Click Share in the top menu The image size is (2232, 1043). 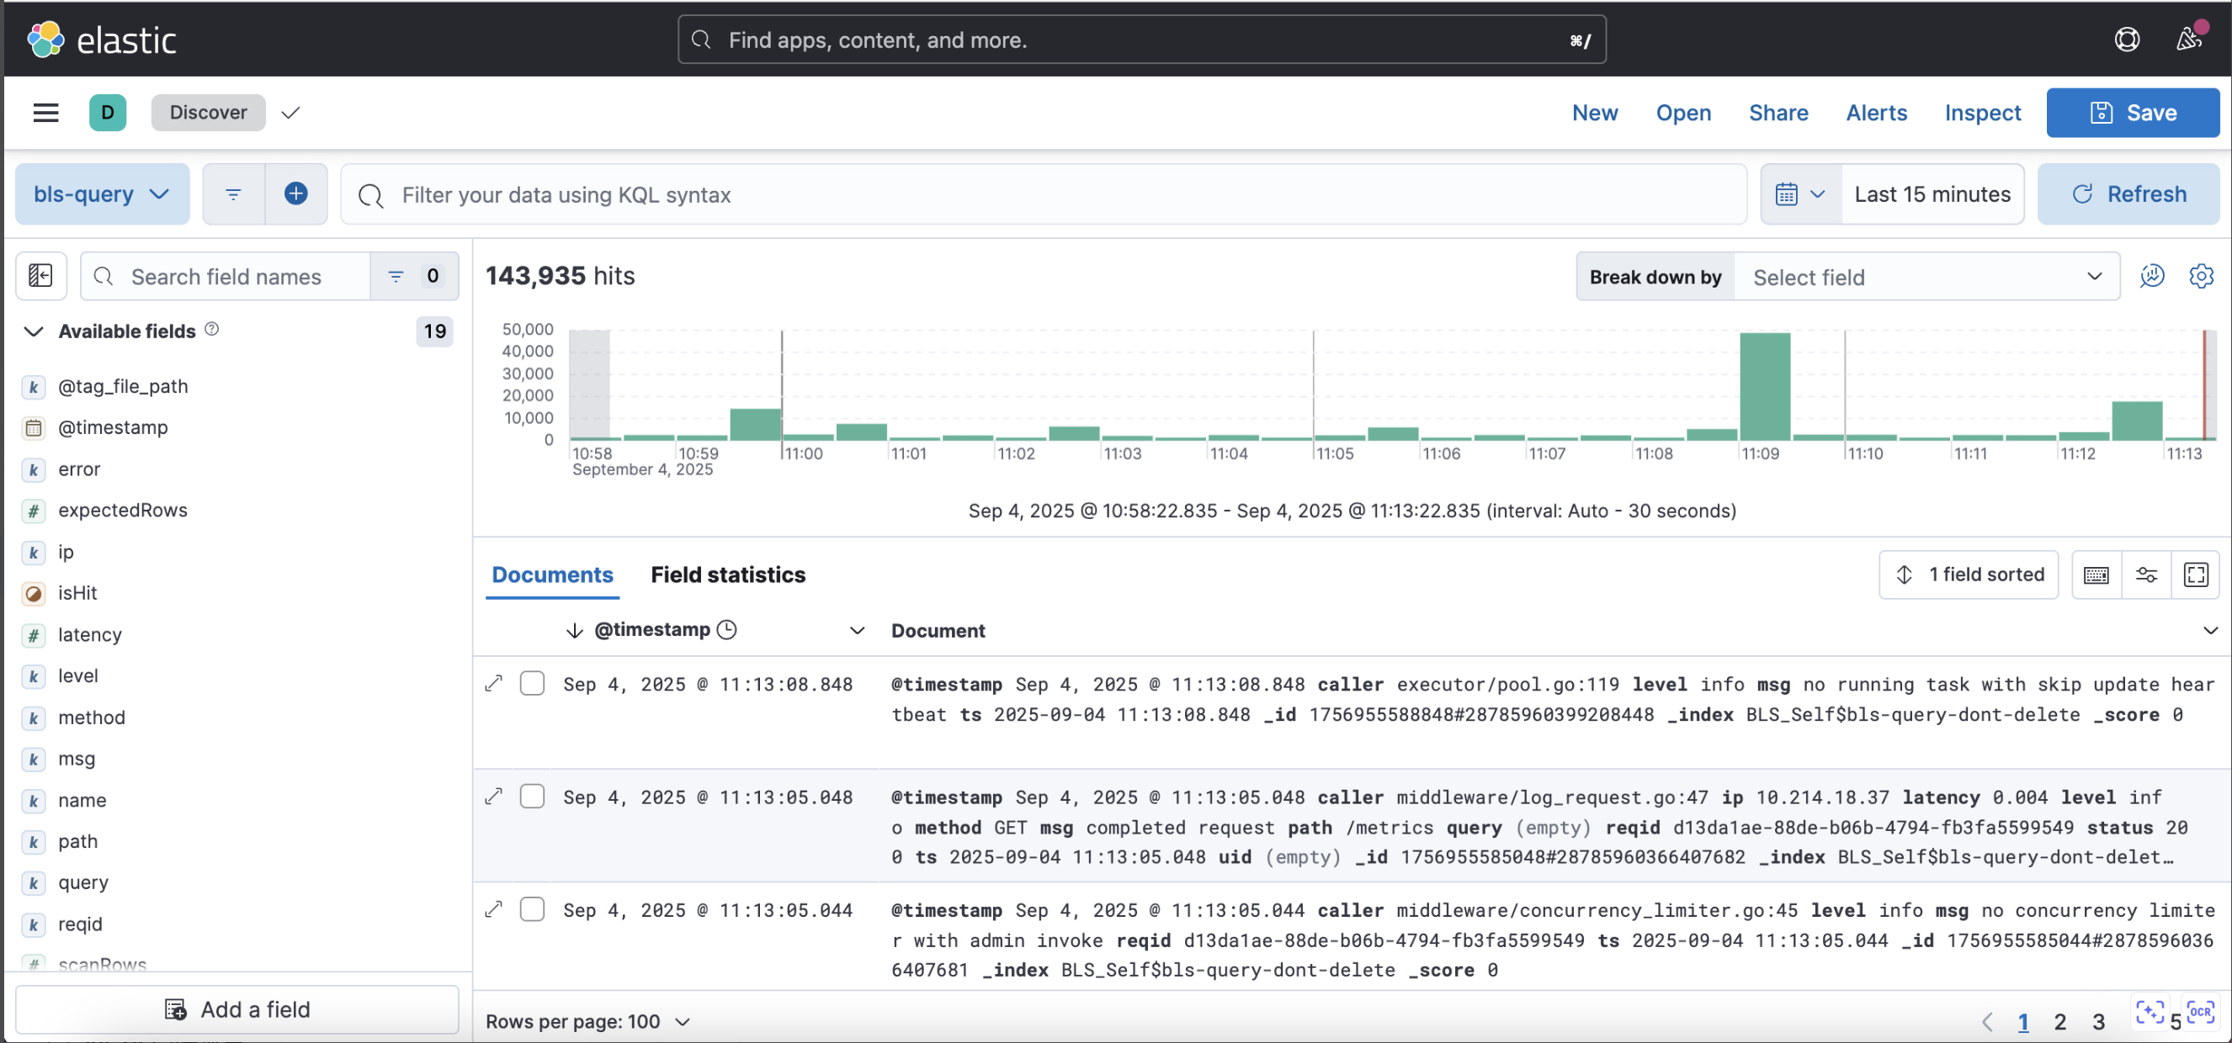[1778, 113]
